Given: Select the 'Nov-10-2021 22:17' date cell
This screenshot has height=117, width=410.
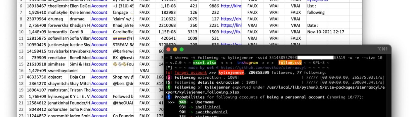Looking at the screenshot, I should coord(325,32).
